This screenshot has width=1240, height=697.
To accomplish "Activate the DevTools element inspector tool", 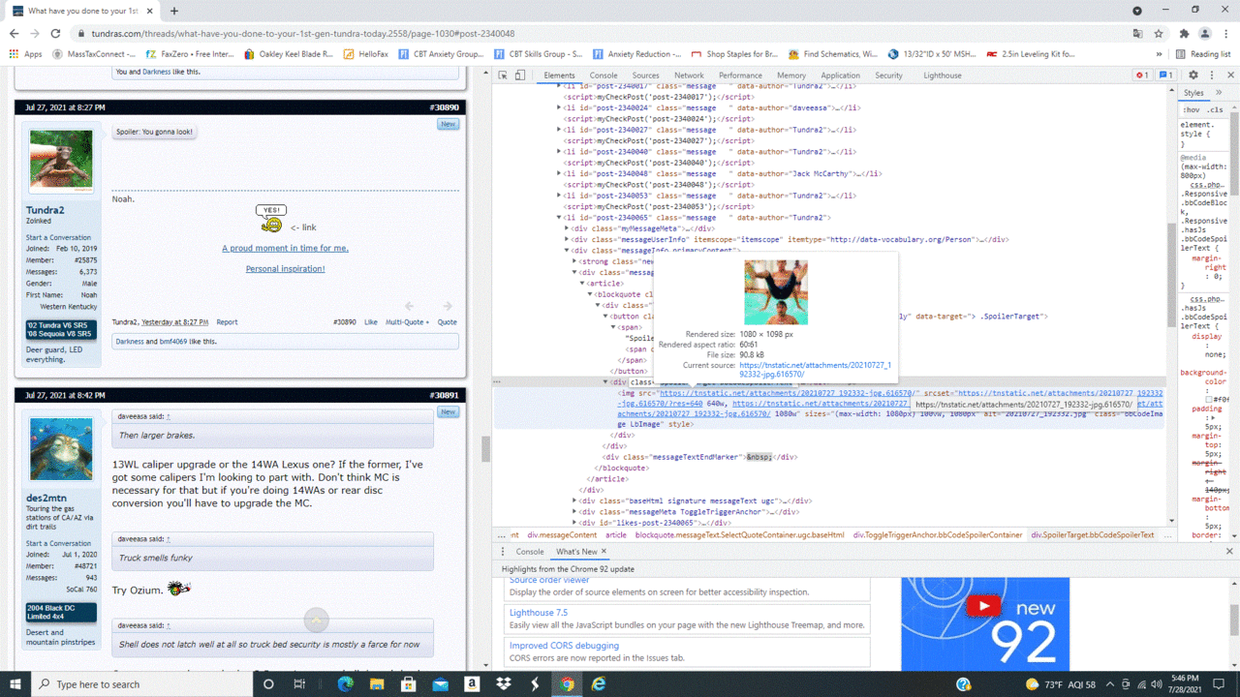I will 504,76.
